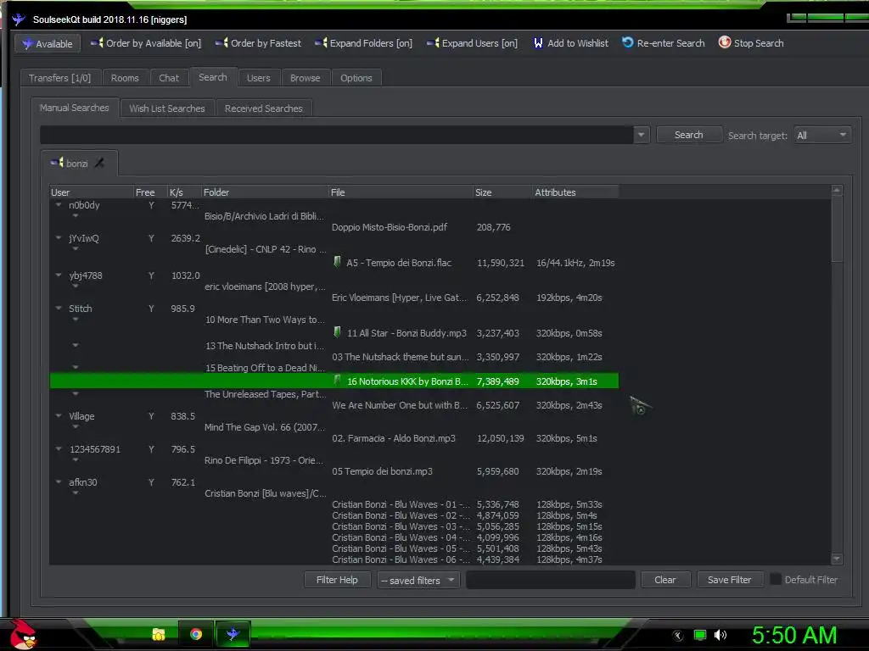Sort results by K/s column header

coord(184,192)
